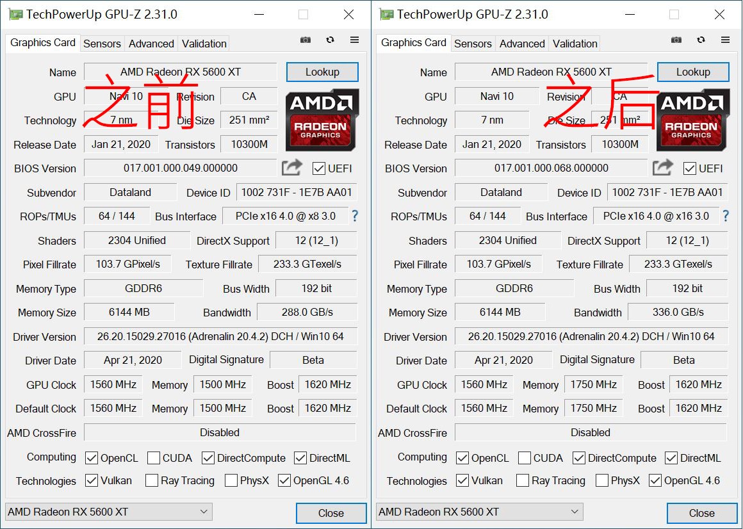Screen dimensions: 743x529
Task: Click the camera icon in right window
Action: coord(676,40)
